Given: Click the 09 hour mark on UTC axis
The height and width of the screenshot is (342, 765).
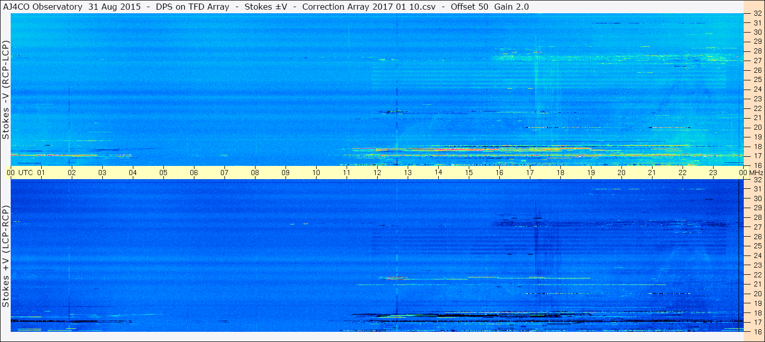Looking at the screenshot, I should coord(286,173).
